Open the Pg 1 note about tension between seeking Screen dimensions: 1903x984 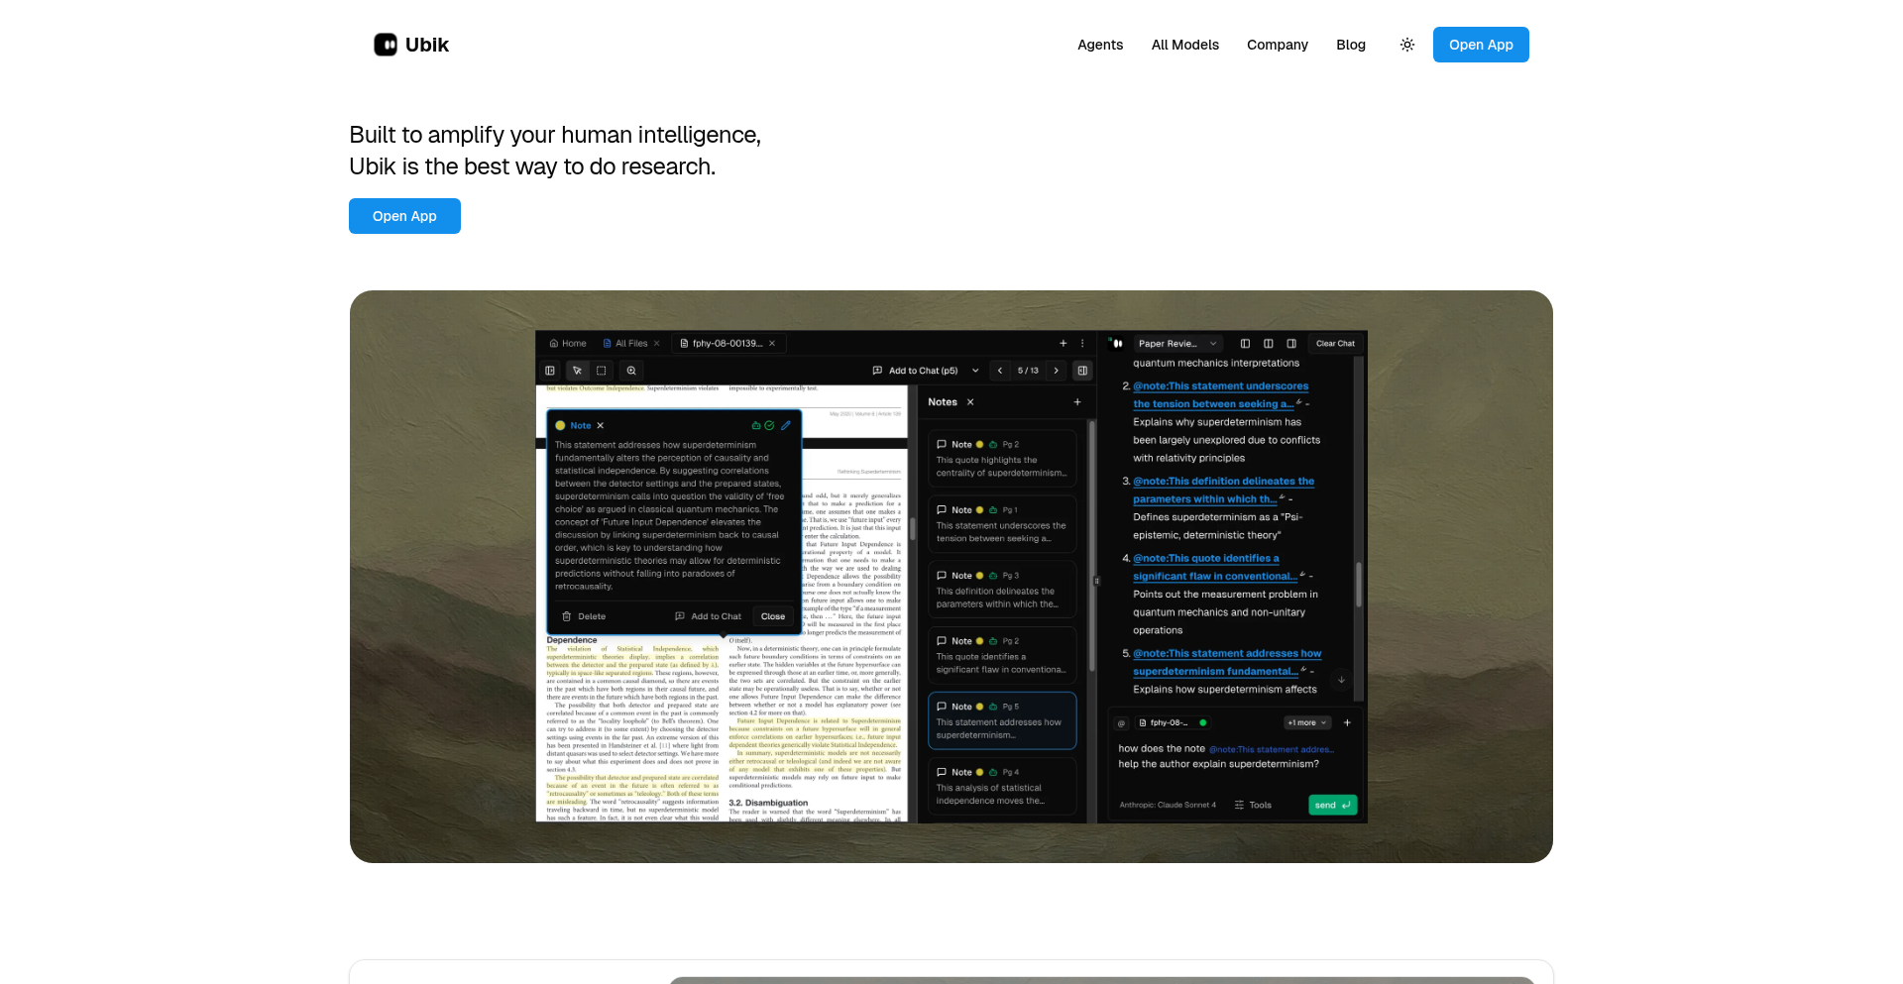(1002, 524)
